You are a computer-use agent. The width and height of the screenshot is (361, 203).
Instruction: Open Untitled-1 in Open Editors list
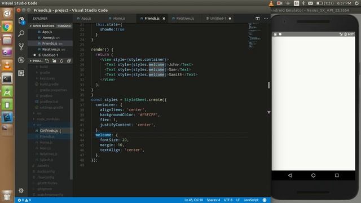(x=50, y=55)
